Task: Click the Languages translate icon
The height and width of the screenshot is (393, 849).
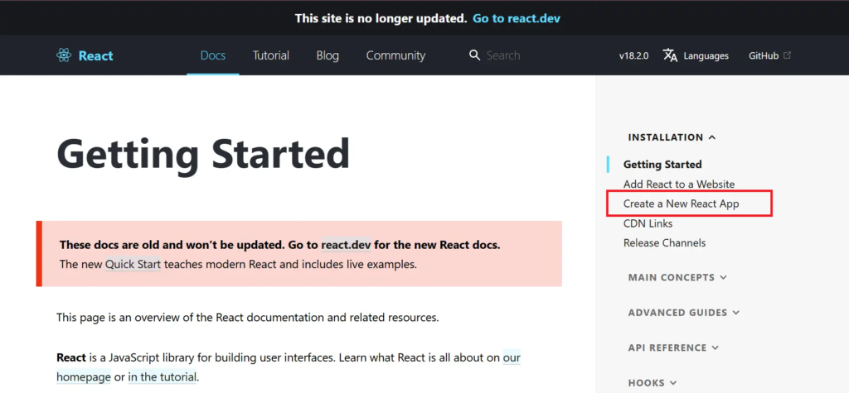Action: 670,55
